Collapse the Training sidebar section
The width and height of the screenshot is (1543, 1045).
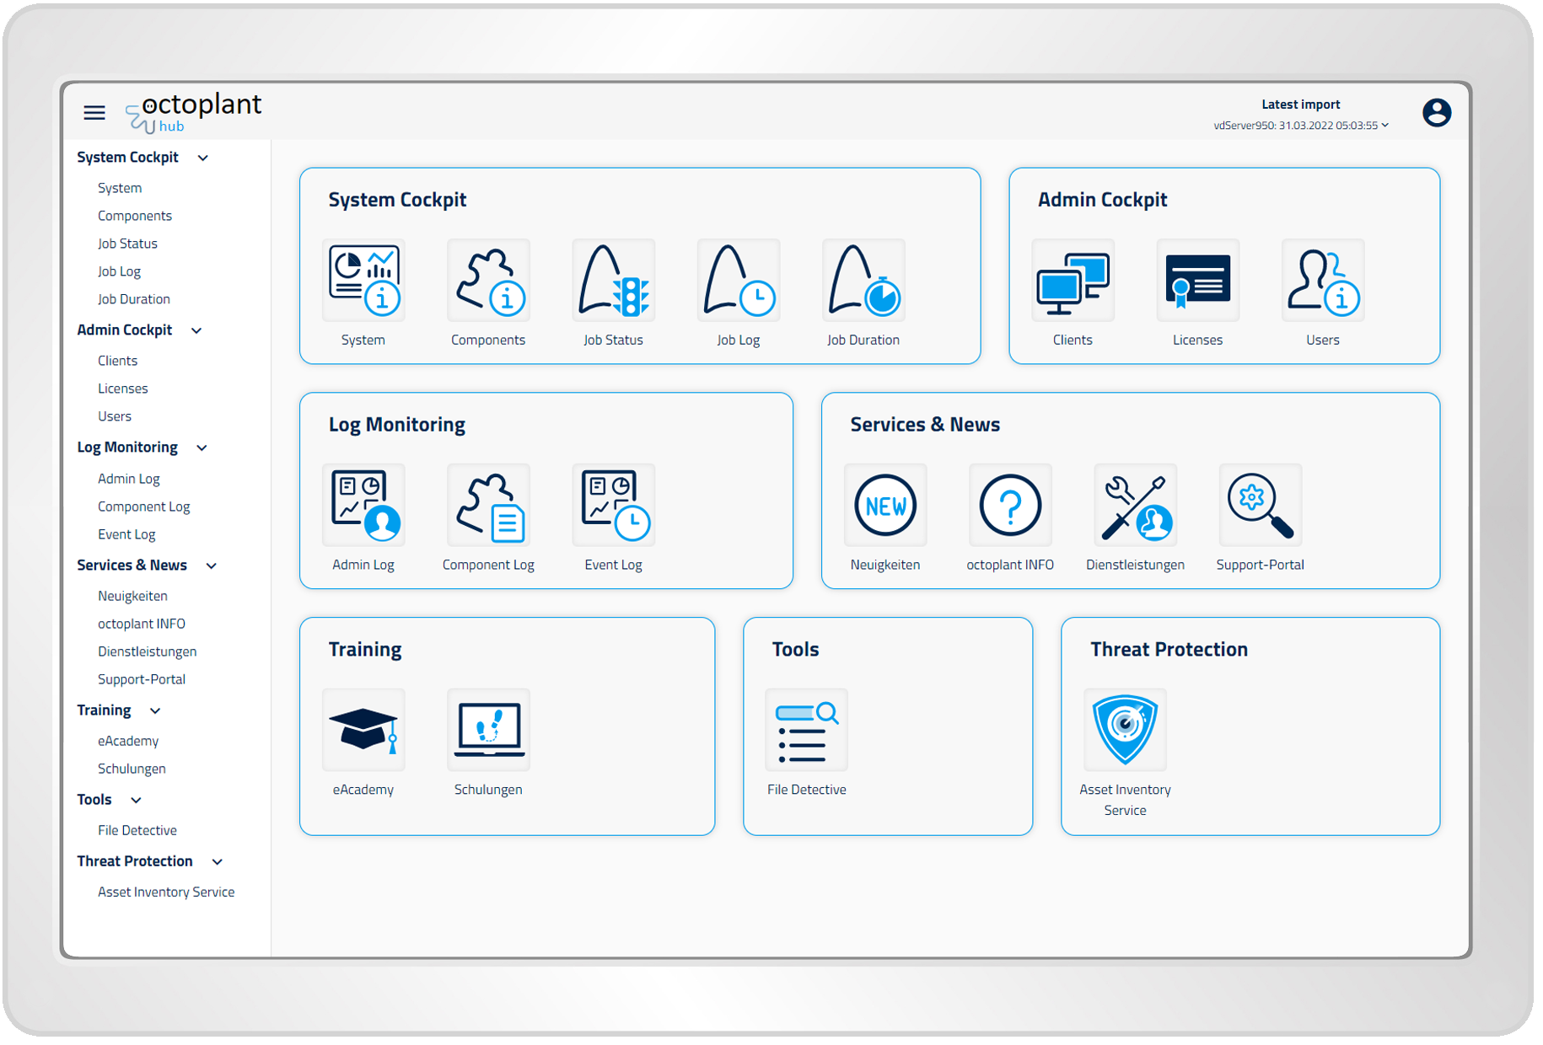[x=155, y=710]
